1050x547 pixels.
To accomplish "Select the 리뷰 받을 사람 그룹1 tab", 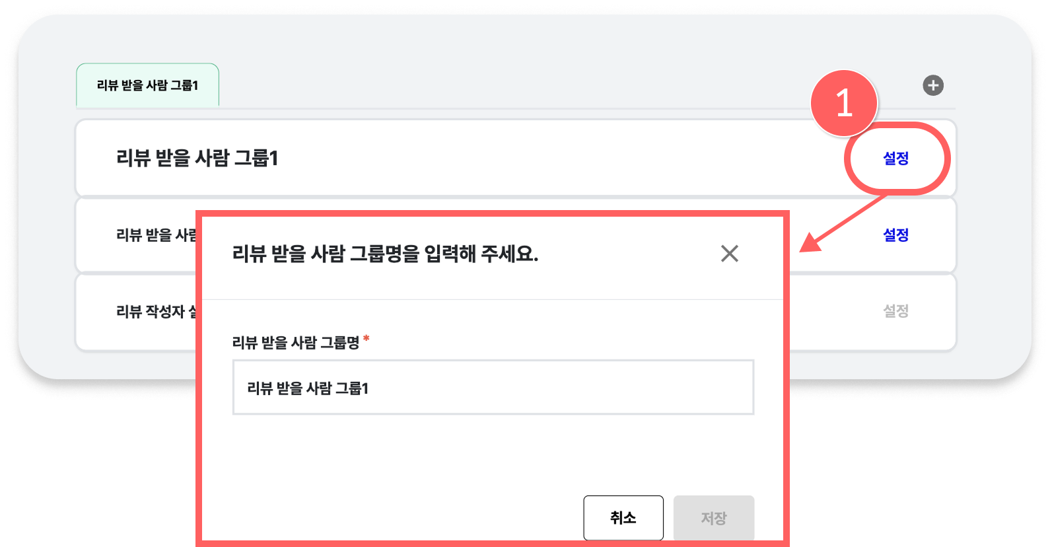I will click(148, 85).
